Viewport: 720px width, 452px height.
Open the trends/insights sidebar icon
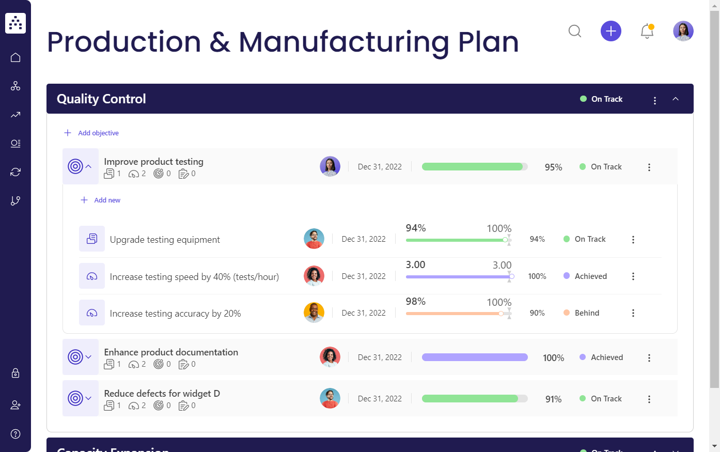(x=15, y=115)
